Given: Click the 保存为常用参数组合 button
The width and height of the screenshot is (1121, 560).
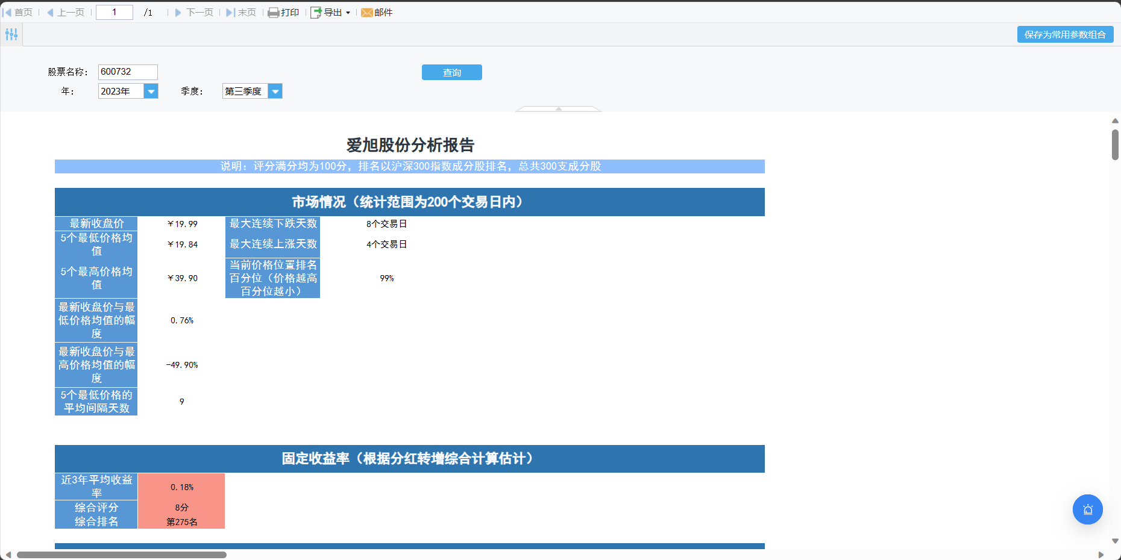Looking at the screenshot, I should pyautogui.click(x=1065, y=34).
